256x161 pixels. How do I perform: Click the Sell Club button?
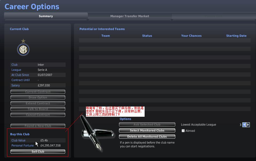point(38,152)
